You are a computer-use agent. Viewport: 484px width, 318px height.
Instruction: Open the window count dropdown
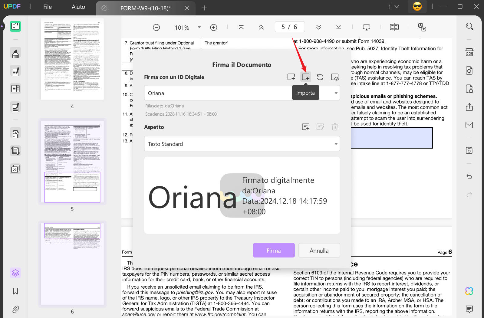(394, 7)
